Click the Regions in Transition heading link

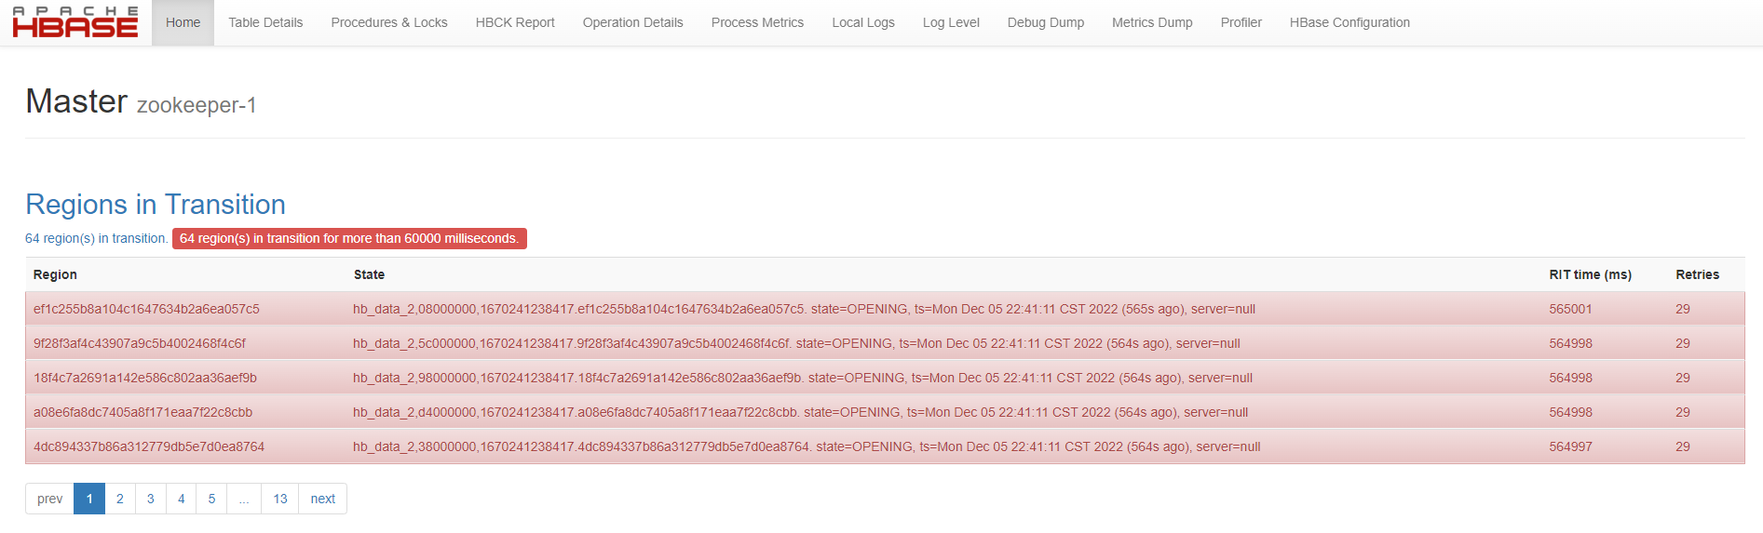[156, 205]
